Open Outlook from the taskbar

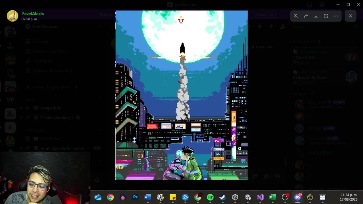[98, 197]
